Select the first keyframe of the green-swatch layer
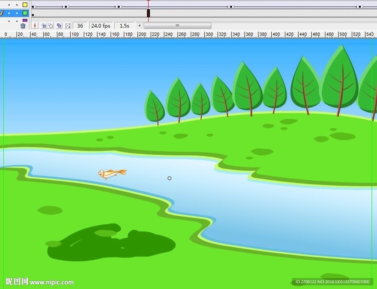377x289 pixels. (x=33, y=15)
